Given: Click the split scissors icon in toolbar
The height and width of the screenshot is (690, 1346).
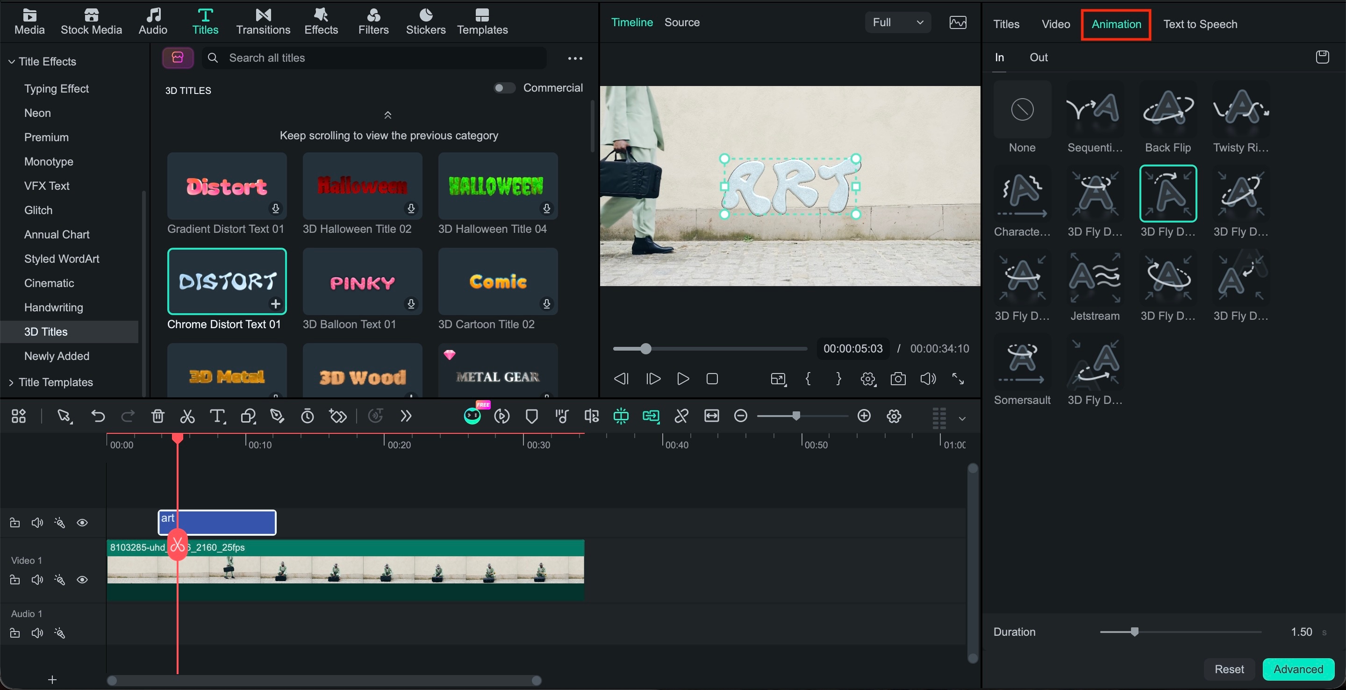Looking at the screenshot, I should (187, 416).
